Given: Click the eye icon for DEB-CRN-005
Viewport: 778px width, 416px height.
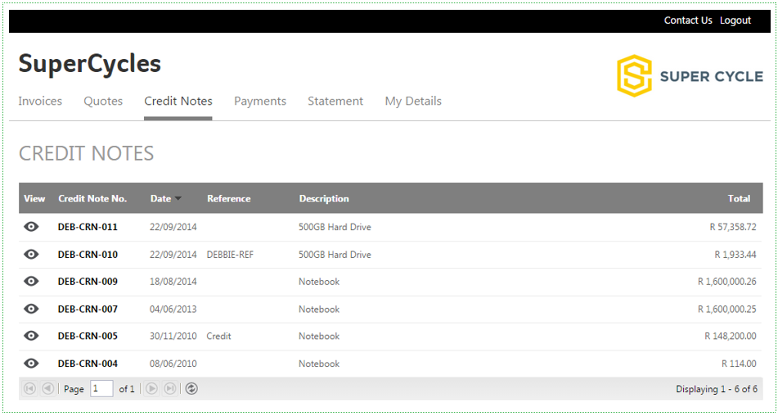Looking at the screenshot, I should 31,336.
